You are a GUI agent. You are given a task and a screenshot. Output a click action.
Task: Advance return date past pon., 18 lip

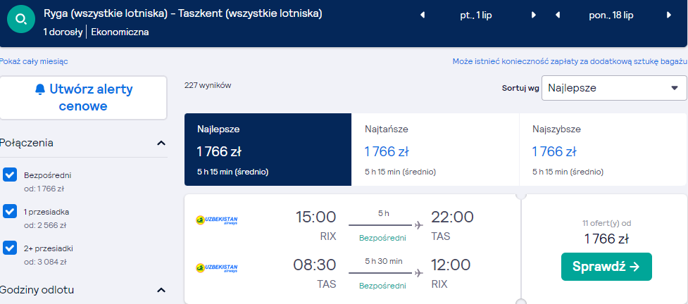(669, 15)
